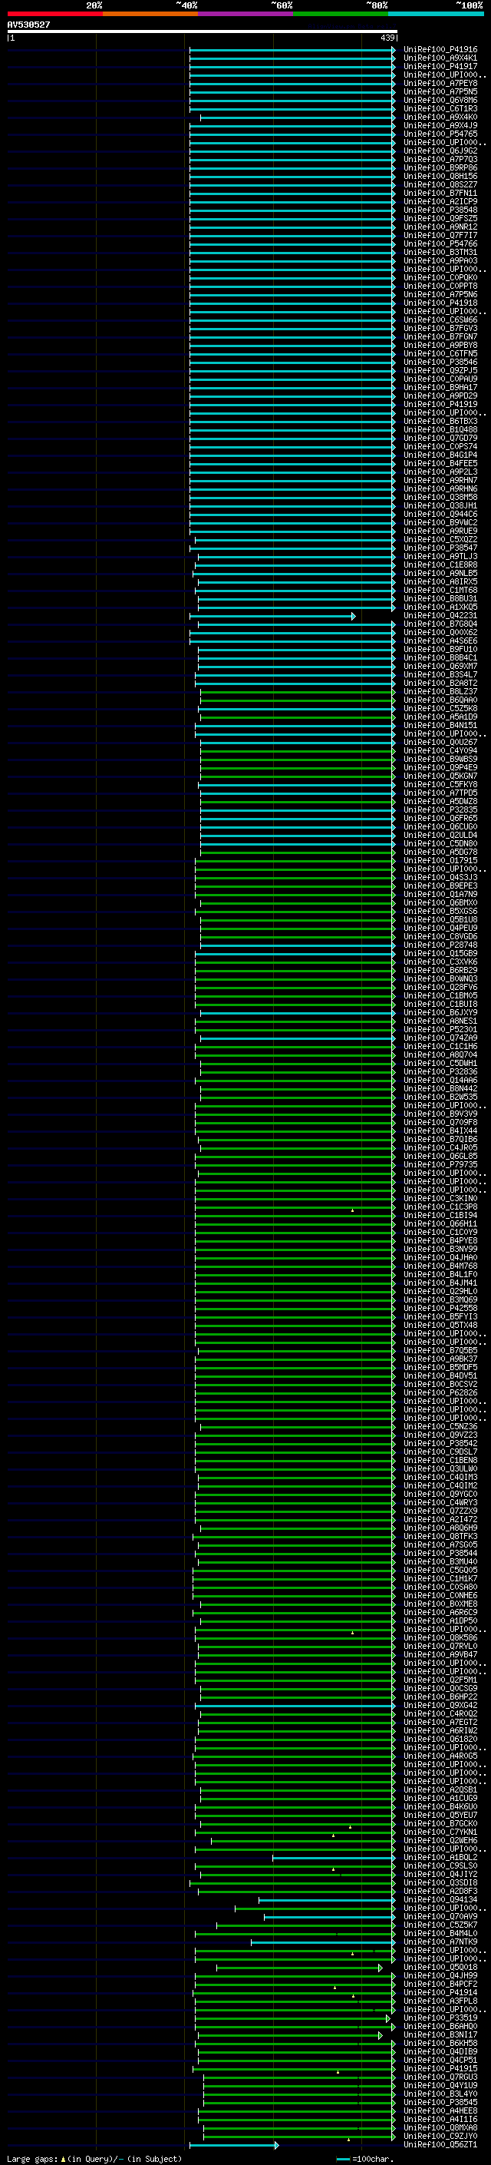Click the white query length bar
This screenshot has height=2165, width=491.
[203, 31]
